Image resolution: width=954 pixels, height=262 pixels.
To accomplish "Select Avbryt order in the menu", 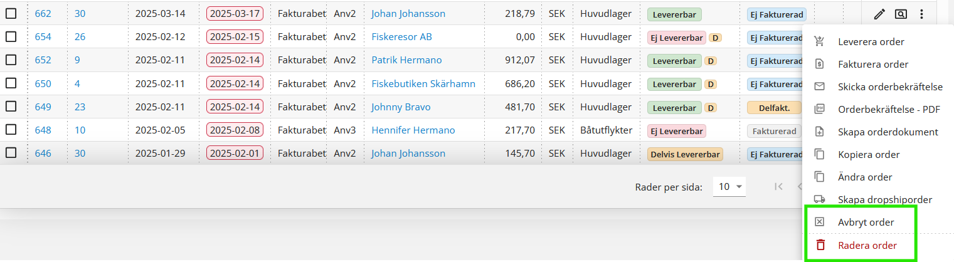I will coord(866,223).
